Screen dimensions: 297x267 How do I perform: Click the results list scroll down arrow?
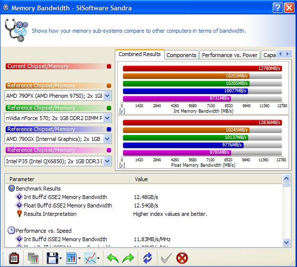(x=287, y=242)
